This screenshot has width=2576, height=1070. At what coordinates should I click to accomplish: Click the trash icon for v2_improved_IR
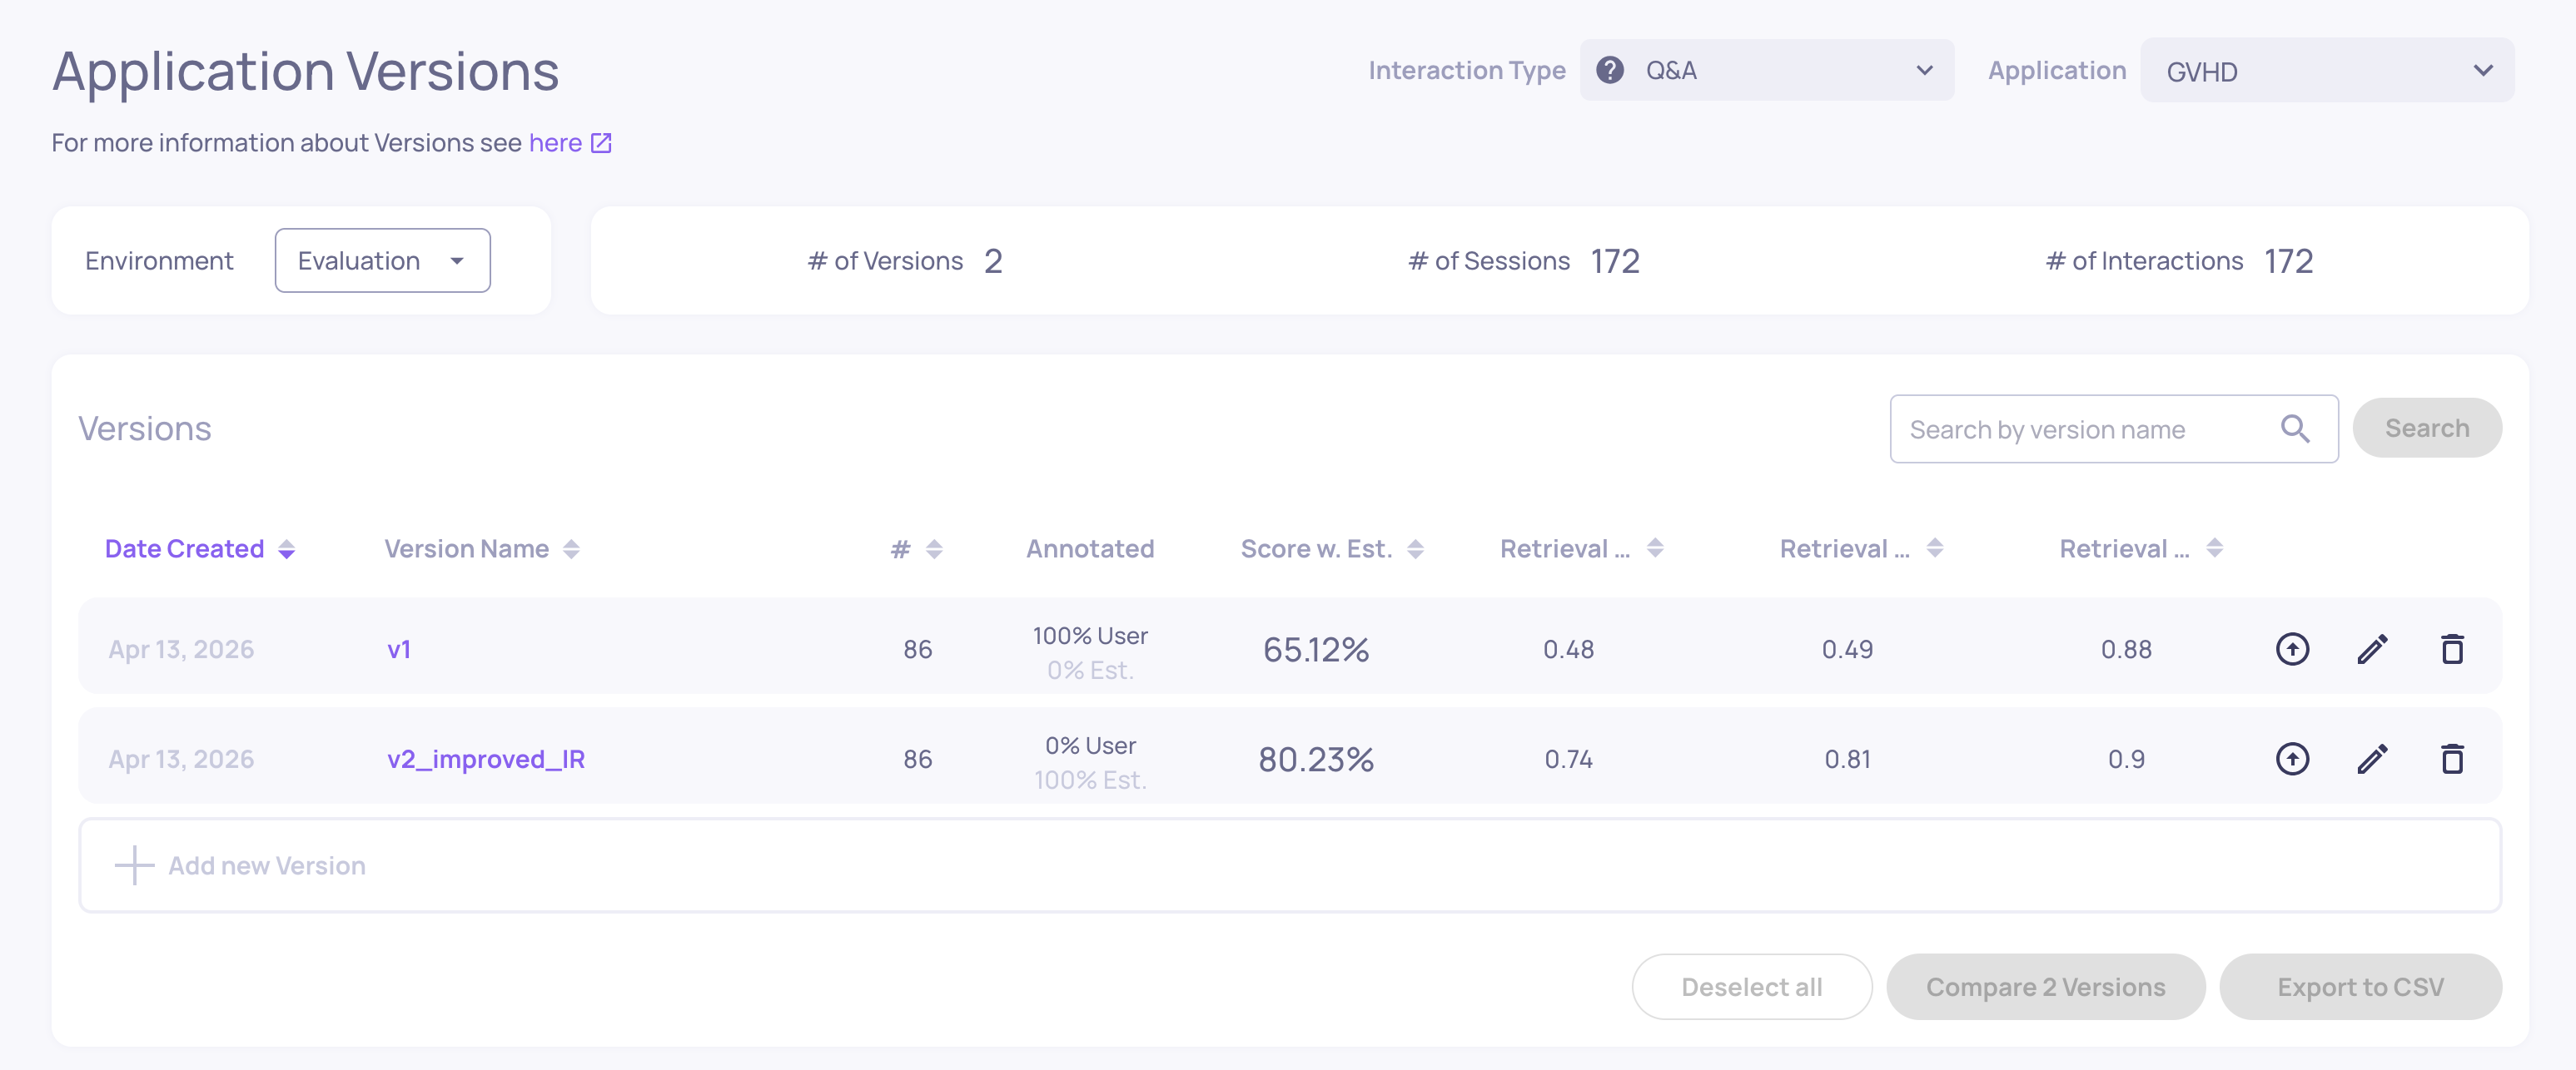pos(2452,760)
